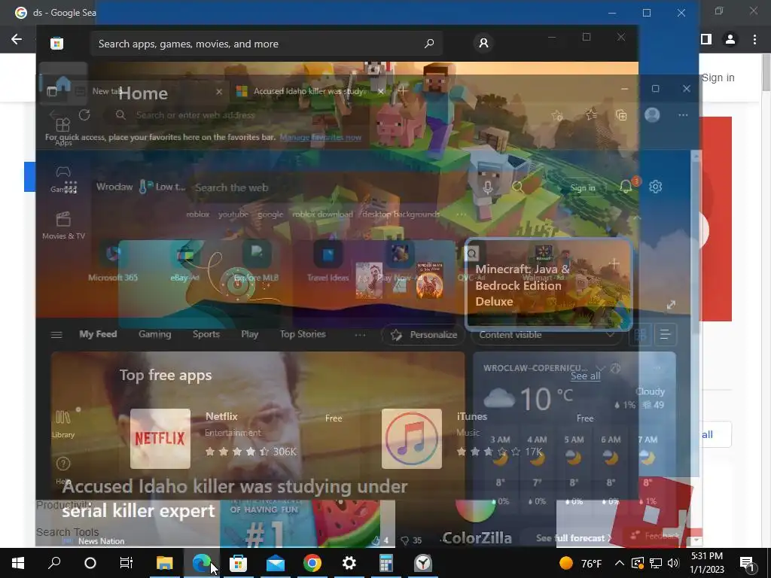Viewport: 771px width, 578px height.
Task: Open volume control in system tray
Action: (673, 563)
